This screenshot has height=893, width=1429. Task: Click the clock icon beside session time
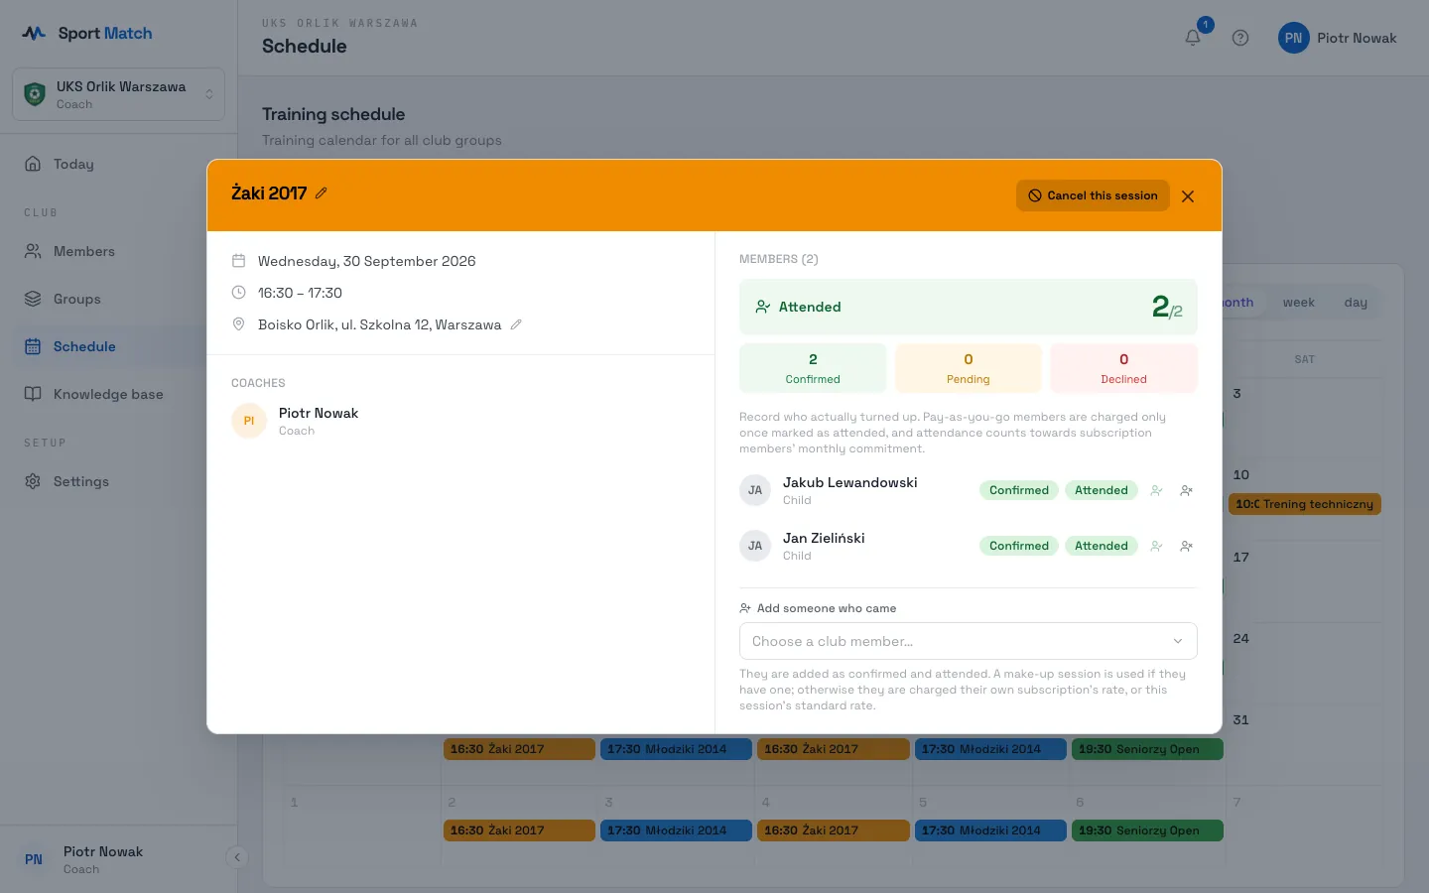pyautogui.click(x=238, y=293)
